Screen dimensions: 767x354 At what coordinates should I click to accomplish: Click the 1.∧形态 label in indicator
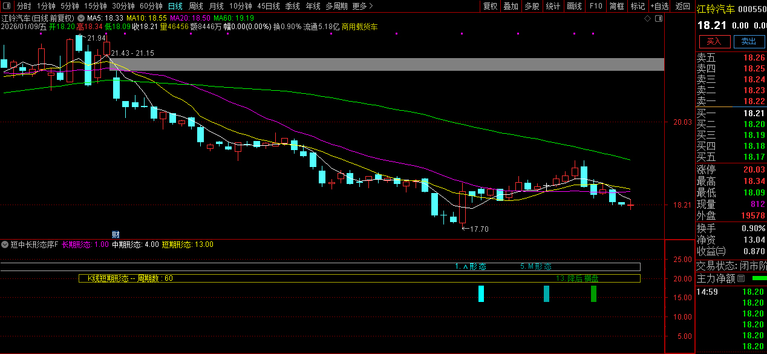(471, 266)
